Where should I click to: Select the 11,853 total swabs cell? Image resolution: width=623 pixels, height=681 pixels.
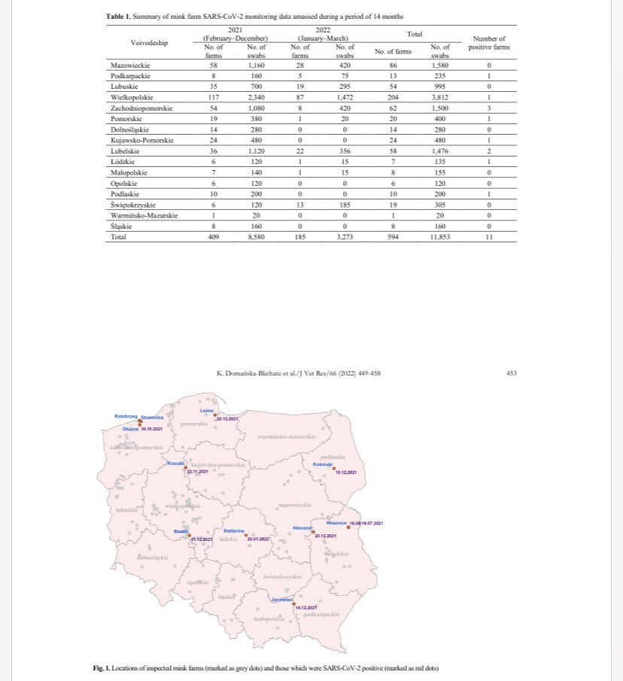coord(439,236)
